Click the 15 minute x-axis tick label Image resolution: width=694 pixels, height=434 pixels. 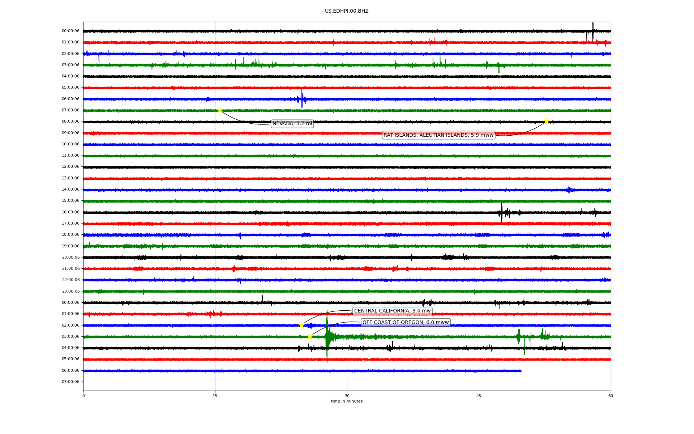pyautogui.click(x=215, y=396)
